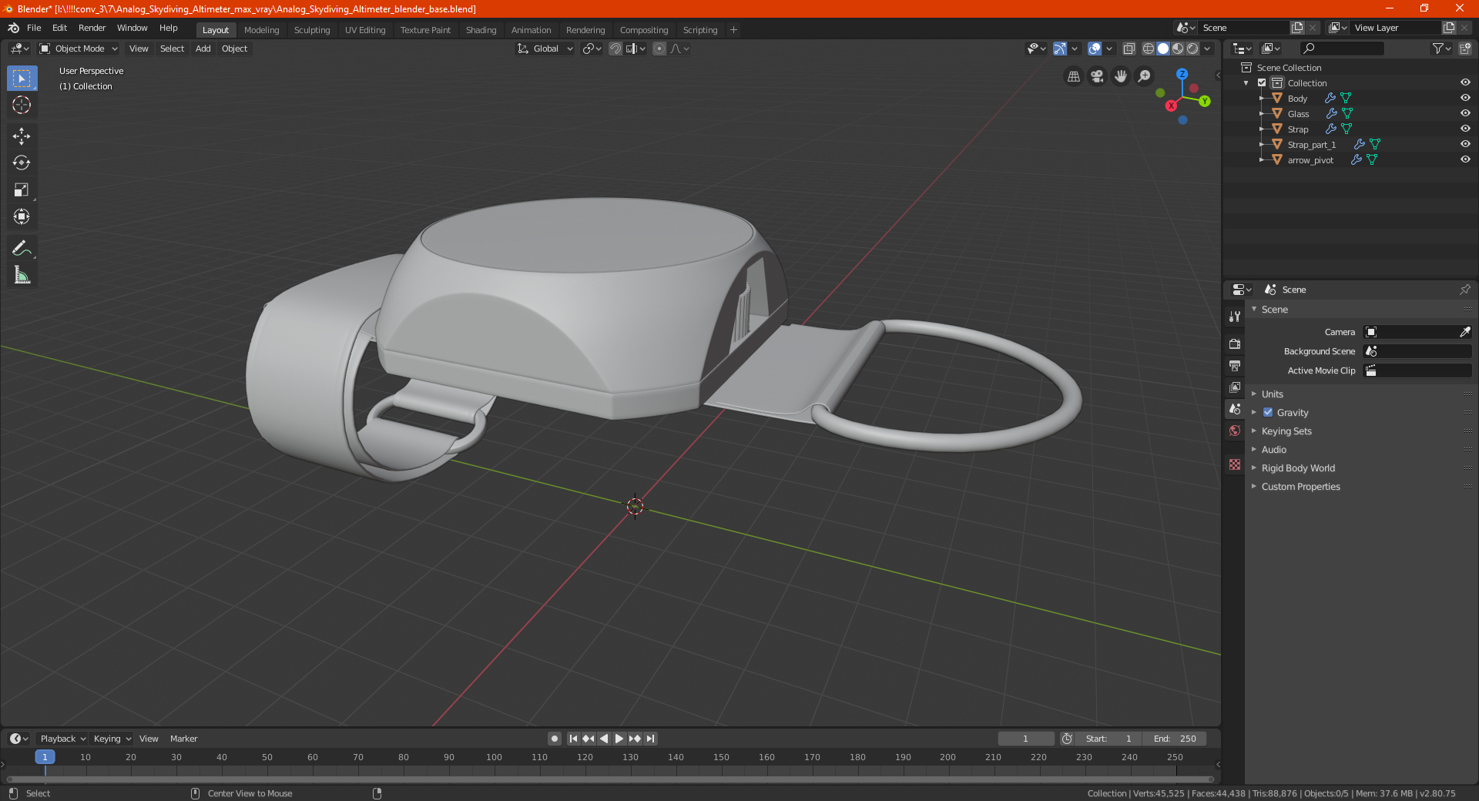Open the World properties tab
1479x801 pixels.
pos(1235,431)
